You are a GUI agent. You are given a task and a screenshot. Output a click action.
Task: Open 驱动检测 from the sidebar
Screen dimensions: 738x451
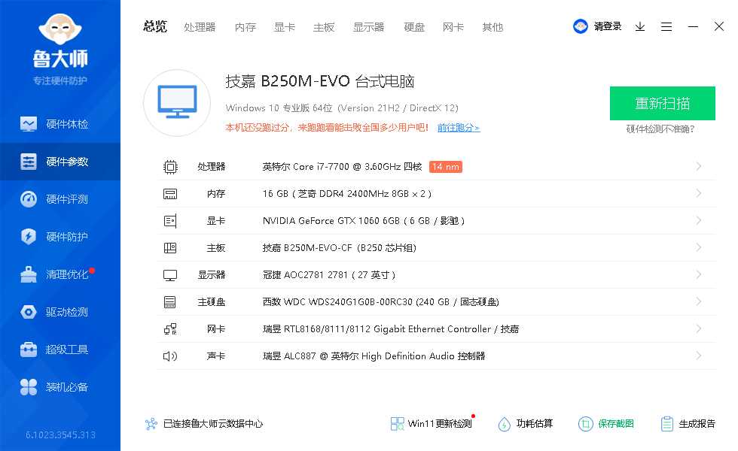point(60,312)
